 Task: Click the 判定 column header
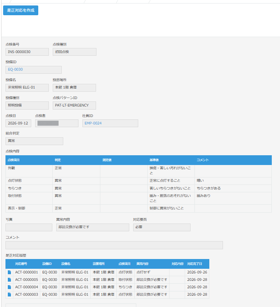[x=77, y=160]
